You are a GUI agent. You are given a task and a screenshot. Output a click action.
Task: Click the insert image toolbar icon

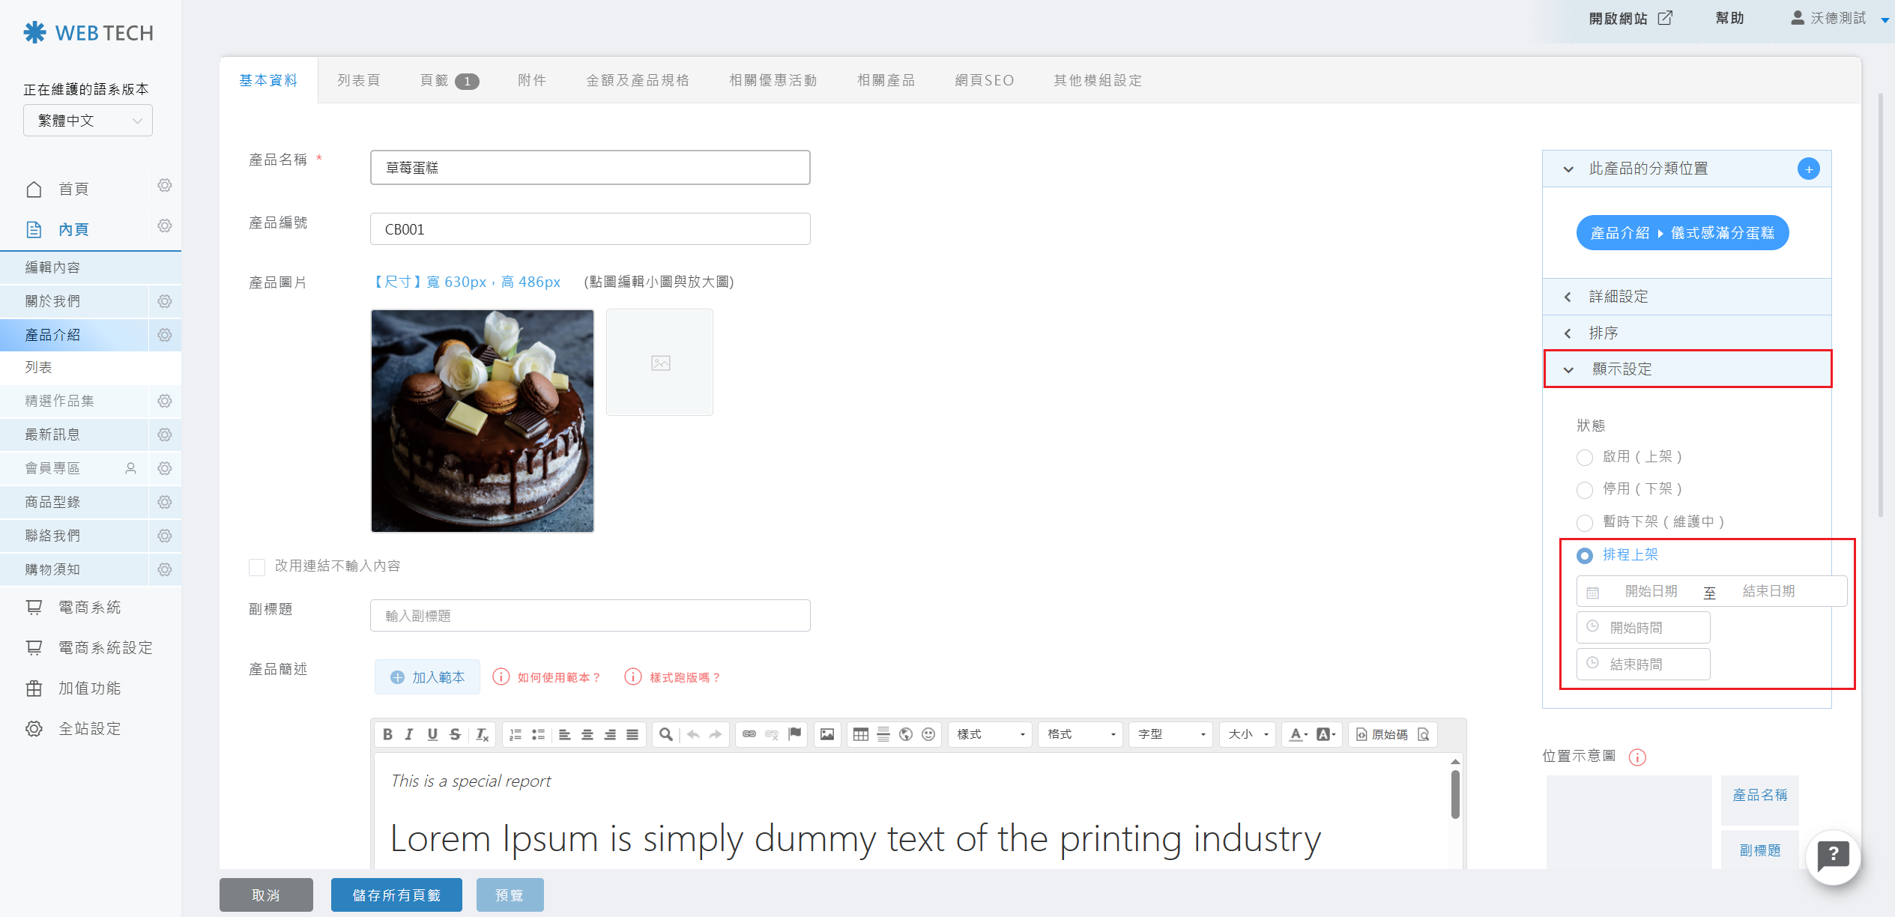tap(827, 734)
